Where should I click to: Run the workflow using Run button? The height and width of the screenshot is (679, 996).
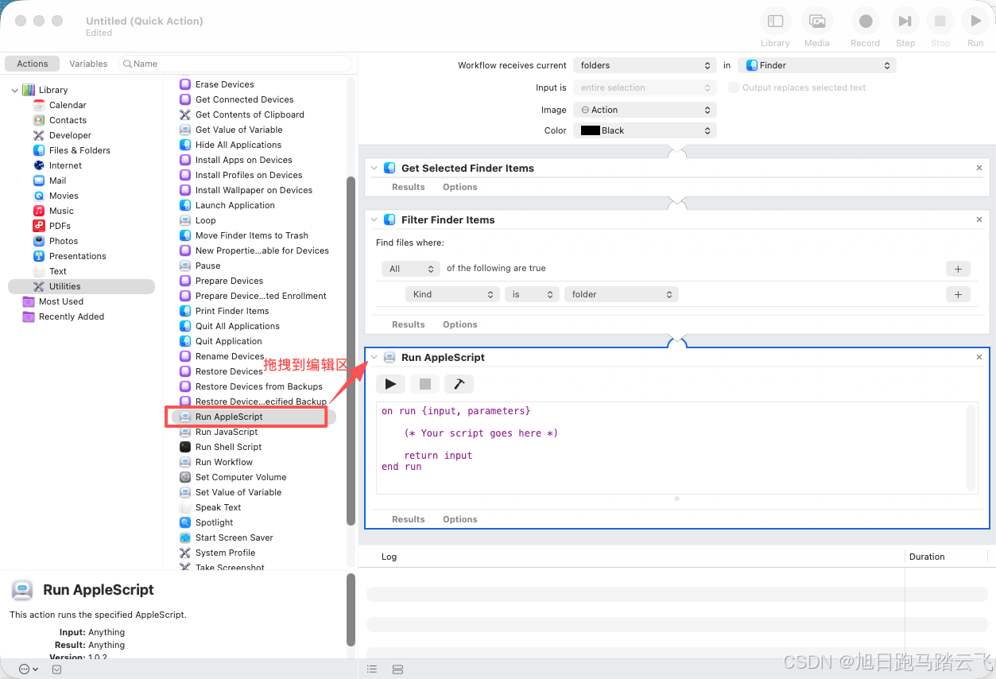click(975, 21)
